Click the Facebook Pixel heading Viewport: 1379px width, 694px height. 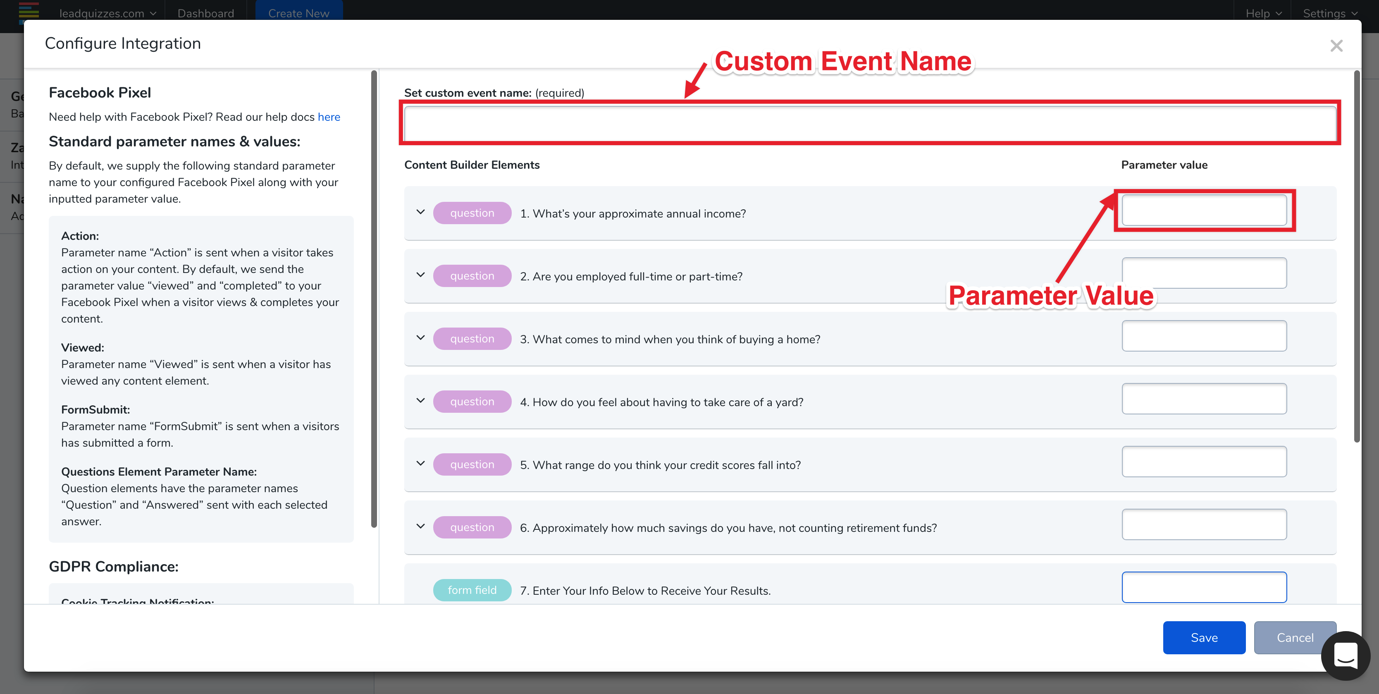[100, 93]
